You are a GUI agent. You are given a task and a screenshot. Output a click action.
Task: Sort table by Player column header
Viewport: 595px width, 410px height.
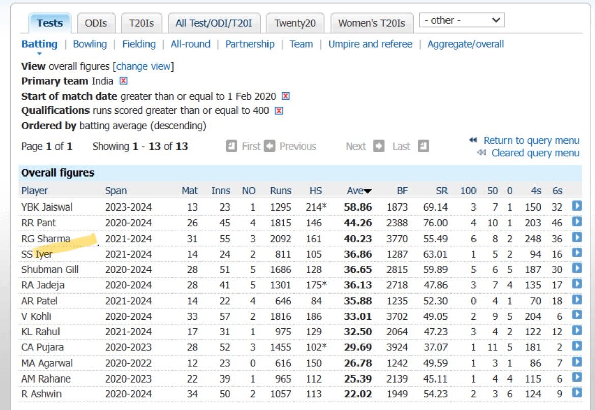coord(35,191)
